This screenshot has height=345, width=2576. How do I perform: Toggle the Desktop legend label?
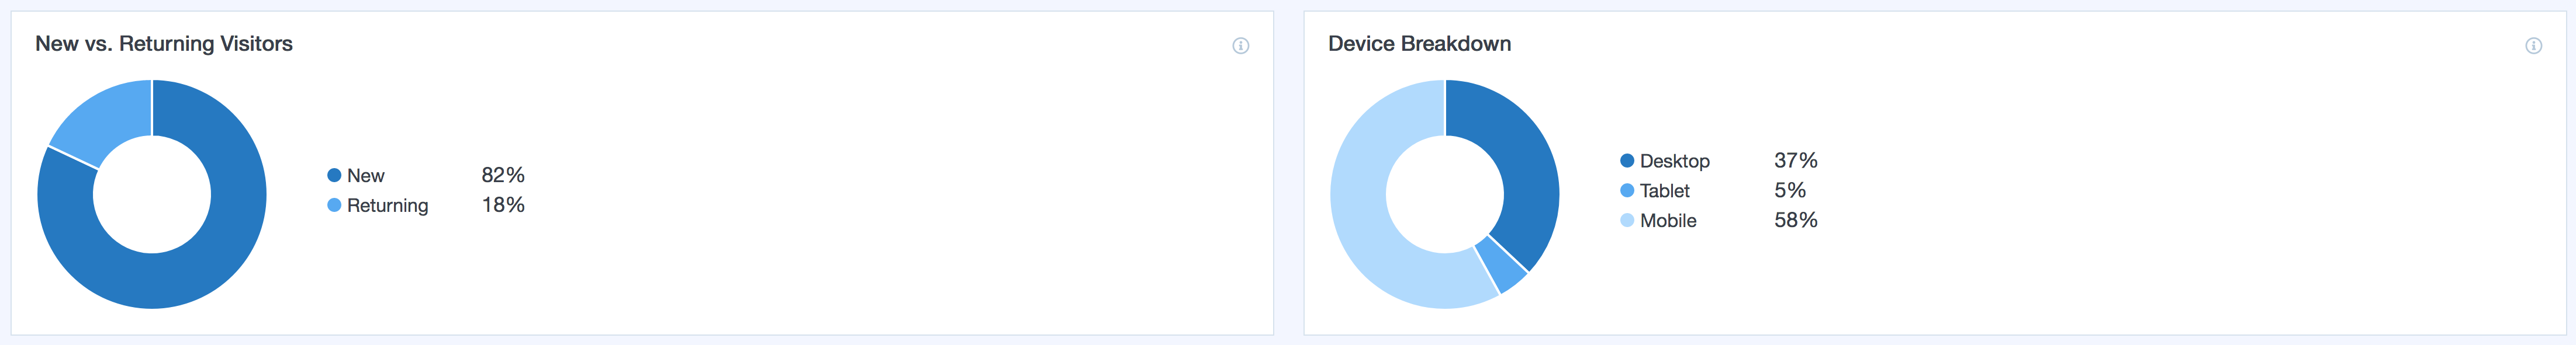click(1675, 161)
